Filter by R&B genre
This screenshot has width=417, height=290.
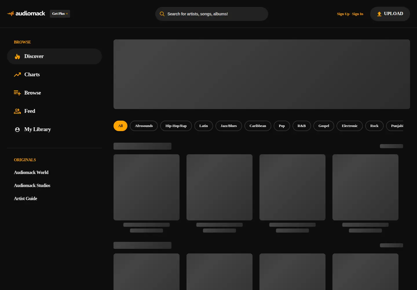point(302,126)
